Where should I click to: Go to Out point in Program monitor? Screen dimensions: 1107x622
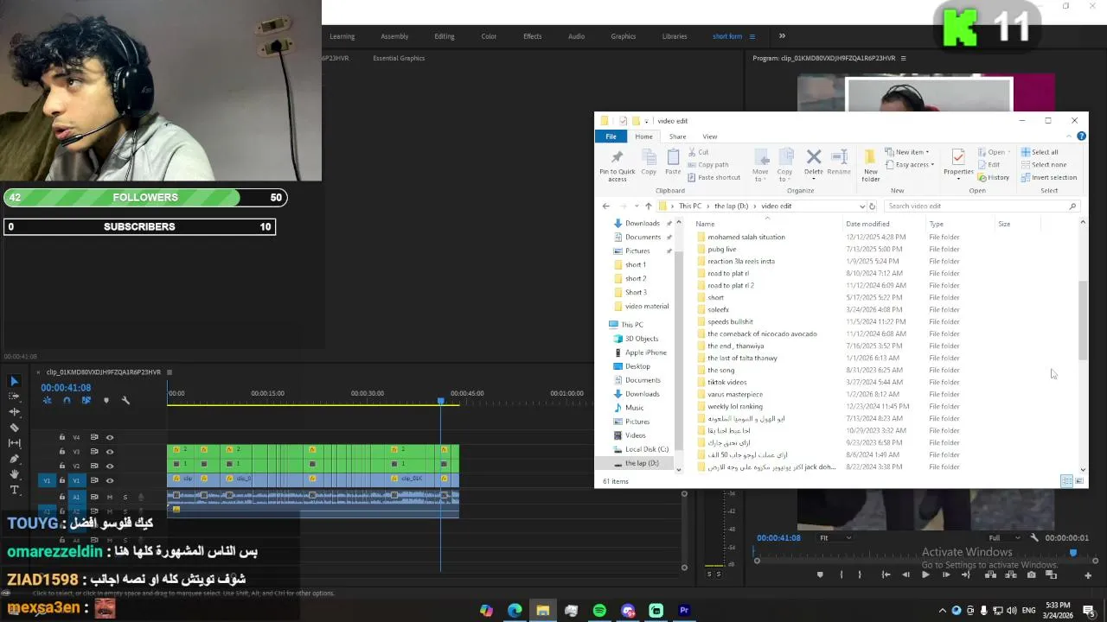click(x=965, y=574)
